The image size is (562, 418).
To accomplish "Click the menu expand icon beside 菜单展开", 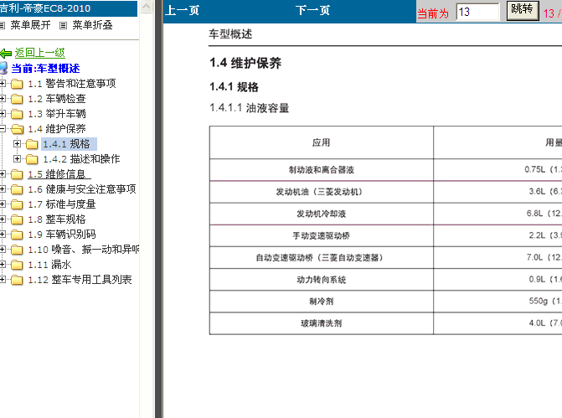I will 3,25.
